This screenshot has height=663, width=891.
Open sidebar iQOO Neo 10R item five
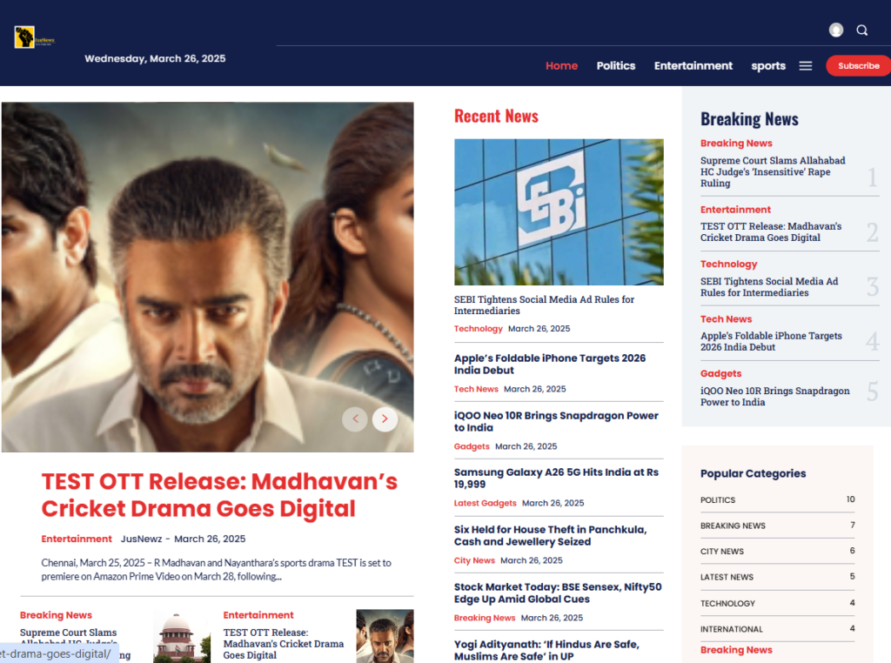pyautogui.click(x=775, y=397)
